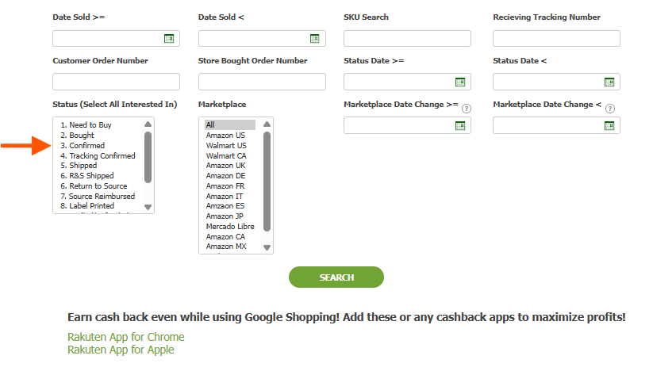This screenshot has height=371, width=653.
Task: Click Marketplace Date Change < input field
Action: coord(556,125)
